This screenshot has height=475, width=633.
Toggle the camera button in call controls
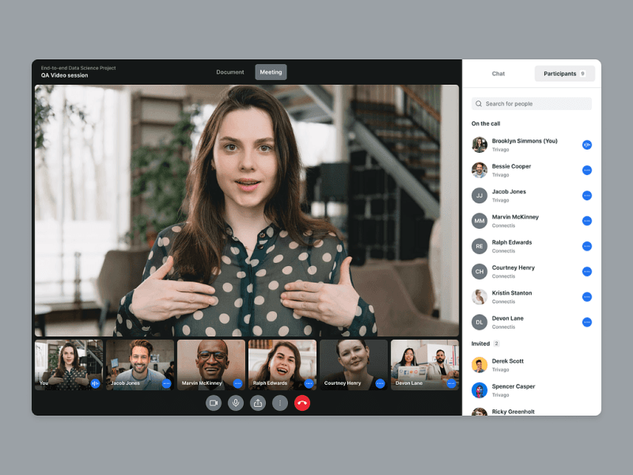[214, 403]
